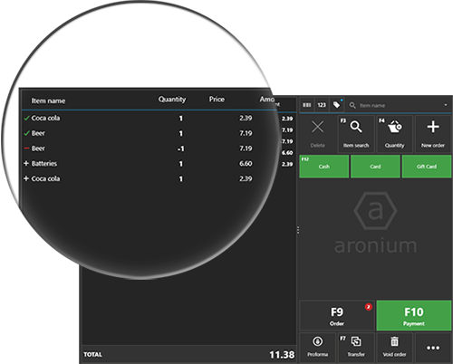
Task: Click the 11.38 total amount
Action: coord(282,355)
